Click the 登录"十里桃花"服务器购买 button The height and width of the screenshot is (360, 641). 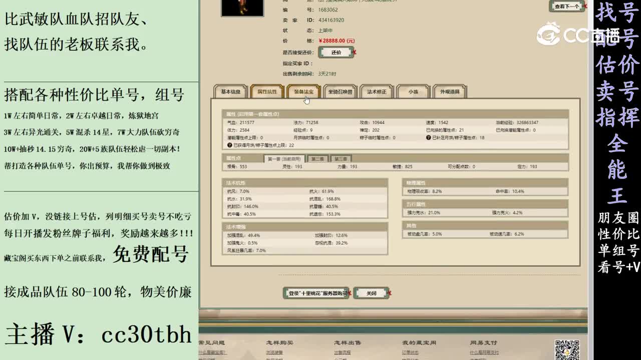[x=317, y=293]
